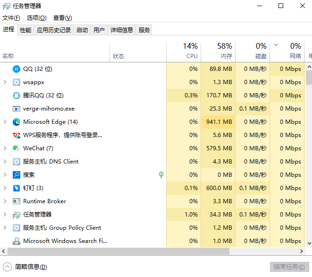Click the vertical scrollbar up arrow
312x277 pixels.
tap(309, 67)
